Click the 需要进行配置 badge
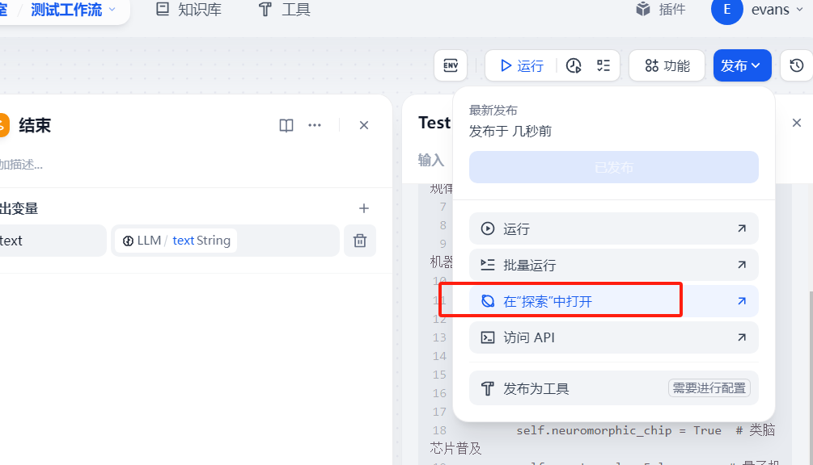 pos(709,388)
